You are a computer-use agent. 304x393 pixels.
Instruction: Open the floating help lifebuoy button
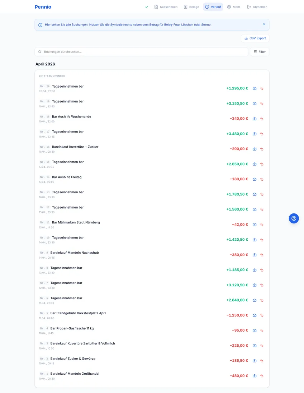coord(294,218)
